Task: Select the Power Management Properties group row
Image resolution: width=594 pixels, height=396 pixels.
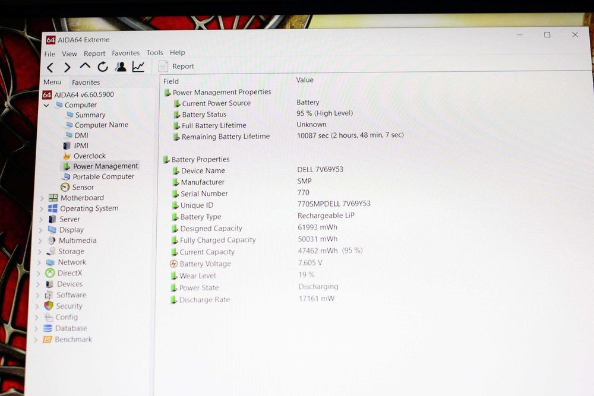Action: click(218, 93)
